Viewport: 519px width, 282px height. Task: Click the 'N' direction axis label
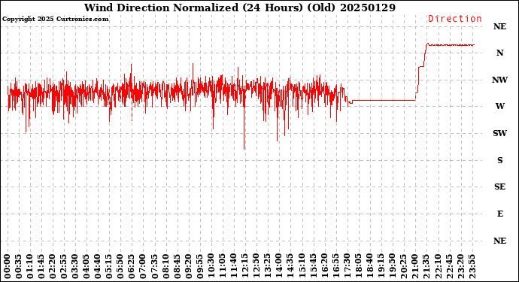499,53
